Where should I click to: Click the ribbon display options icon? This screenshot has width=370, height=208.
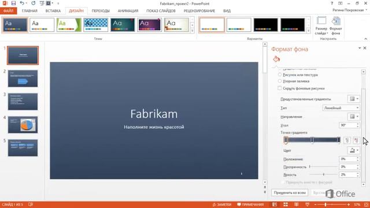[340, 3]
